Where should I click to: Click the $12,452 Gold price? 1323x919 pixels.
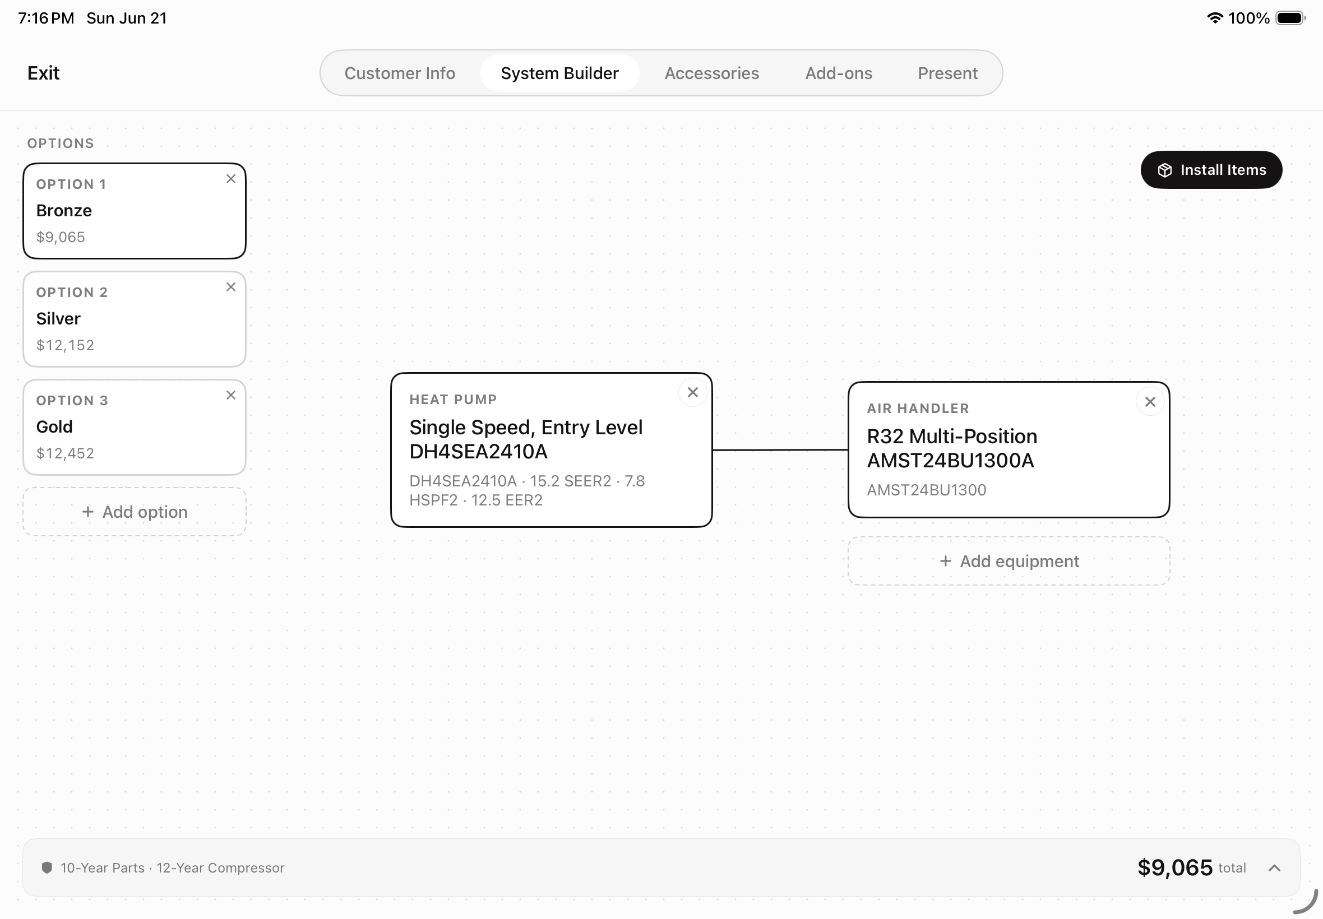(x=65, y=454)
